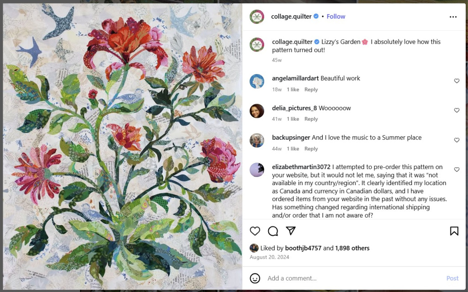Viewport: 468px width, 292px height.
Task: Reply to angelamillardart's comment
Action: click(x=311, y=89)
